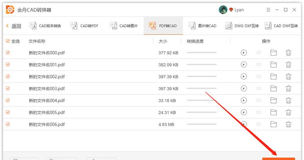This screenshot has height=160, width=304.
Task: Click the progress bar of 新的文件名005.pdf
Action: coord(202,112)
